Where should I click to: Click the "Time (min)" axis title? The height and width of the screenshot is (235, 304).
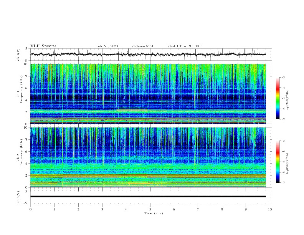pyautogui.click(x=154, y=213)
